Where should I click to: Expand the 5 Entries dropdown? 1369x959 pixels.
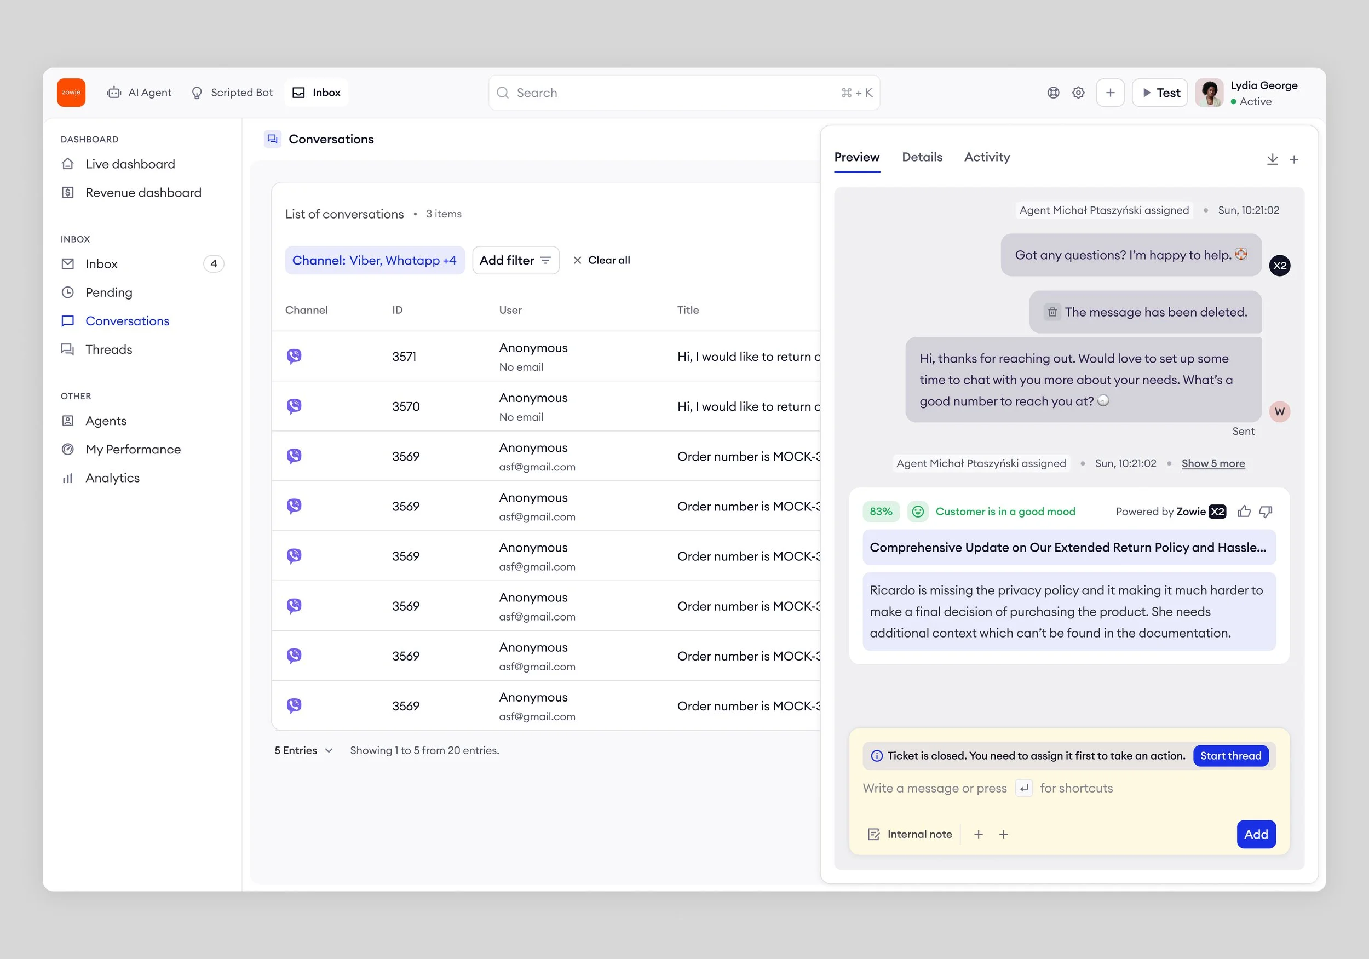click(303, 750)
